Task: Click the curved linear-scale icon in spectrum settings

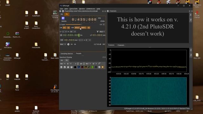Action: pyautogui.click(x=99, y=64)
